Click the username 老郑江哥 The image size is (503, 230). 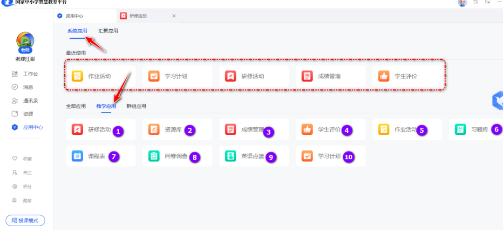[x=25, y=59]
